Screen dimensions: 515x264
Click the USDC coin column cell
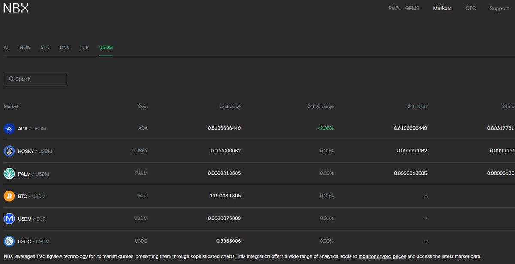pos(141,241)
